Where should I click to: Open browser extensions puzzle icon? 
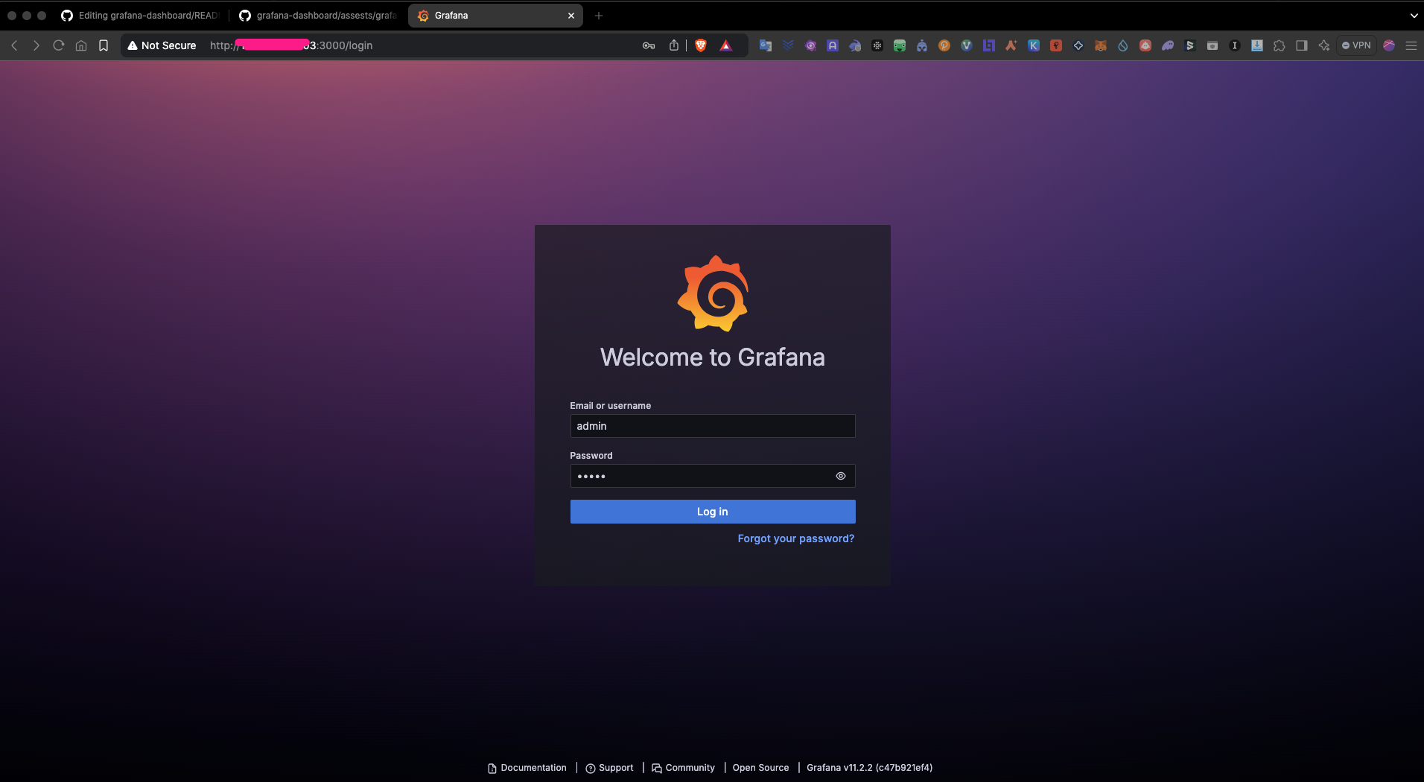pos(1279,45)
